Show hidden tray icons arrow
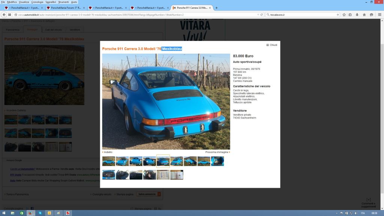 tap(337, 213)
